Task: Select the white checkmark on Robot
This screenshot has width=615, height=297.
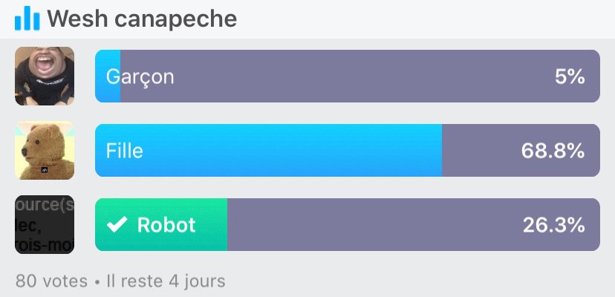Action: (117, 224)
